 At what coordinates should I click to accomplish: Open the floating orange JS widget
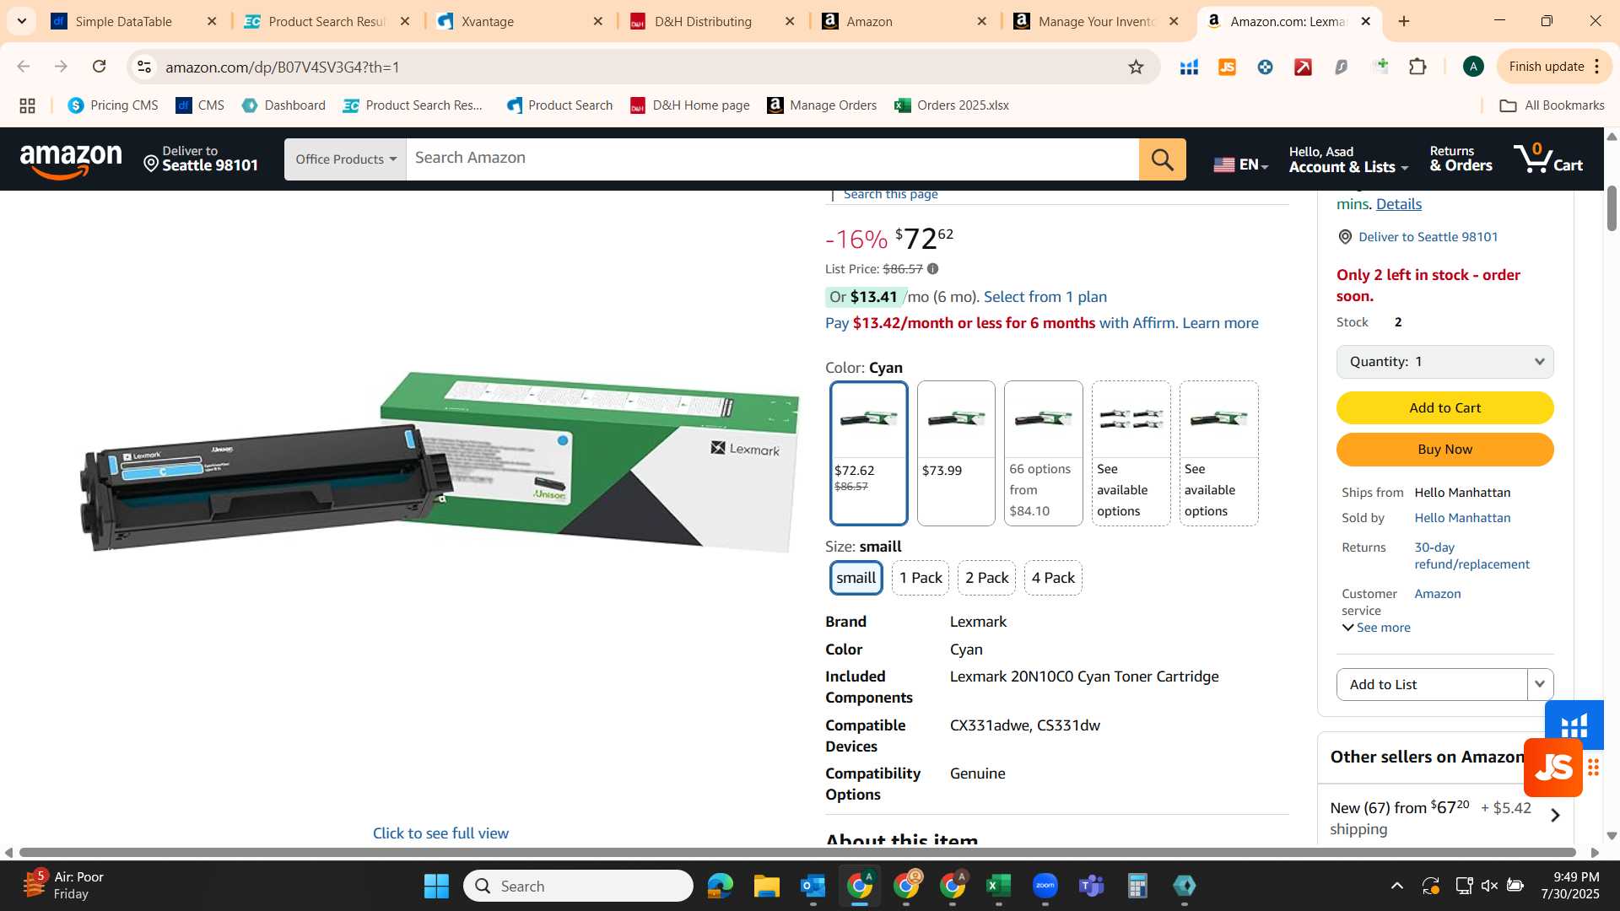(x=1553, y=768)
